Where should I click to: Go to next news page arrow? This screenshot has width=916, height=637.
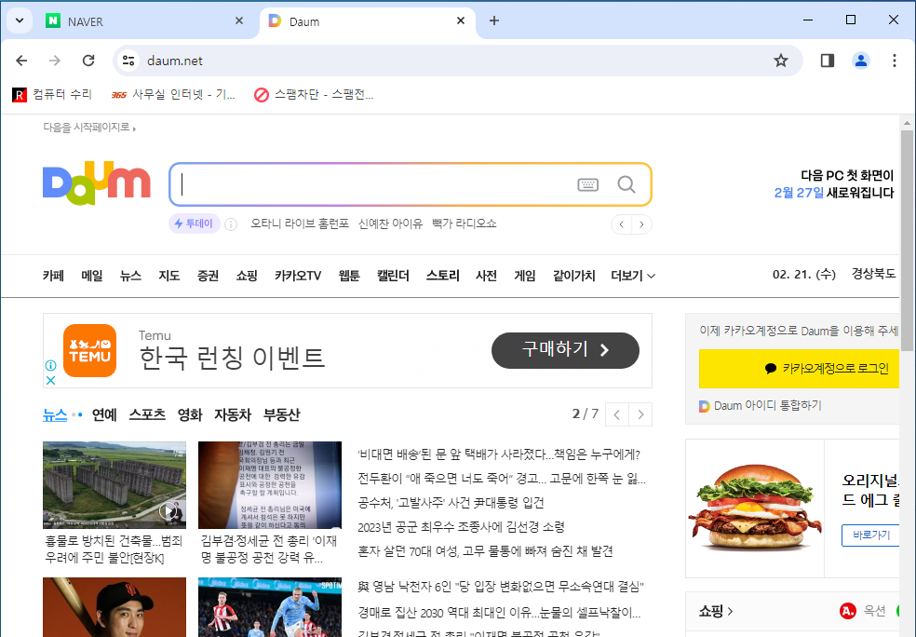click(x=640, y=414)
